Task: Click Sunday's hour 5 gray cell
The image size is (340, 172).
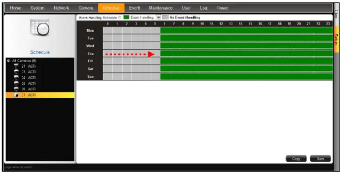Action: (155, 76)
